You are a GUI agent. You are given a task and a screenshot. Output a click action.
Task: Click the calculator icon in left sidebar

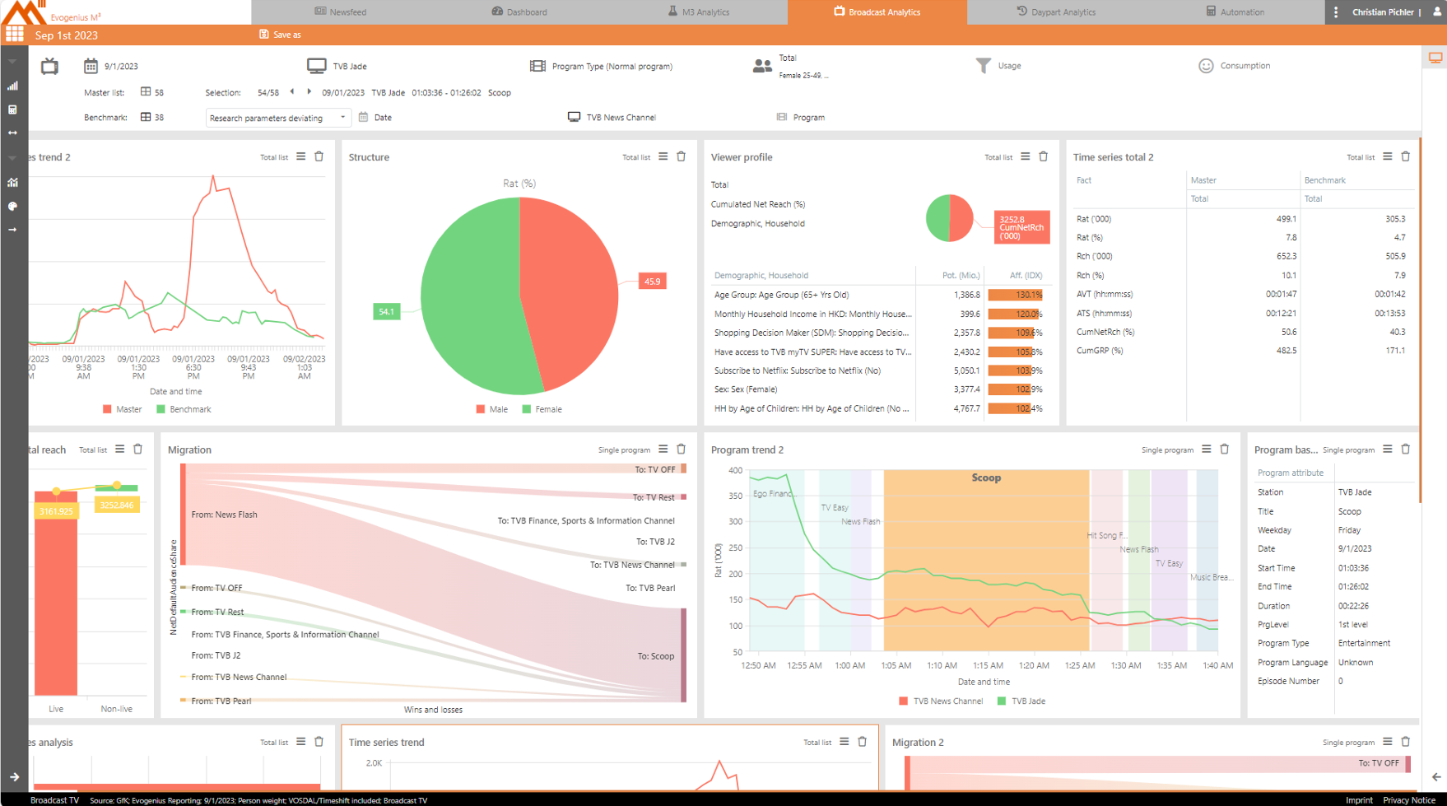pyautogui.click(x=12, y=109)
